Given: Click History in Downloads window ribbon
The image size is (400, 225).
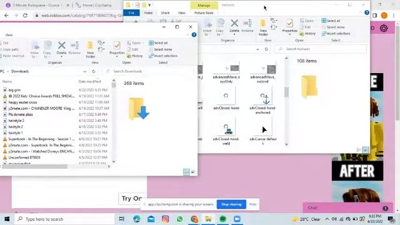Looking at the screenshot, I should [135, 56].
